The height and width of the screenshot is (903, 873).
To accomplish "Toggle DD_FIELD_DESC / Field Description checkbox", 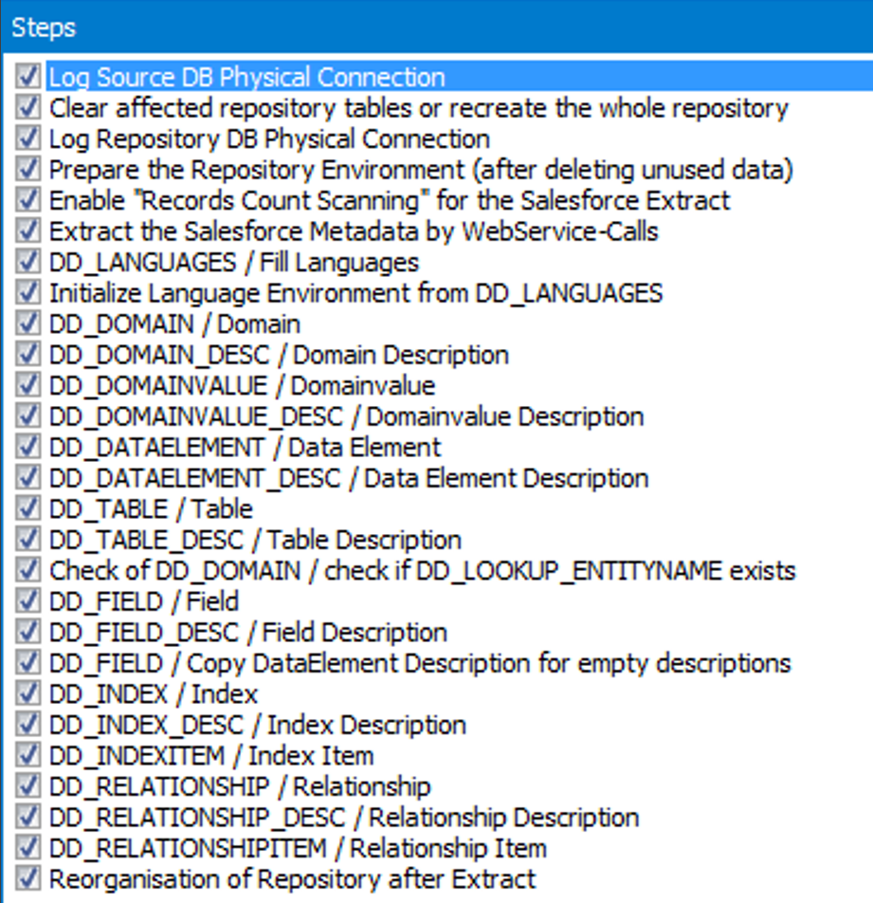I will [27, 633].
